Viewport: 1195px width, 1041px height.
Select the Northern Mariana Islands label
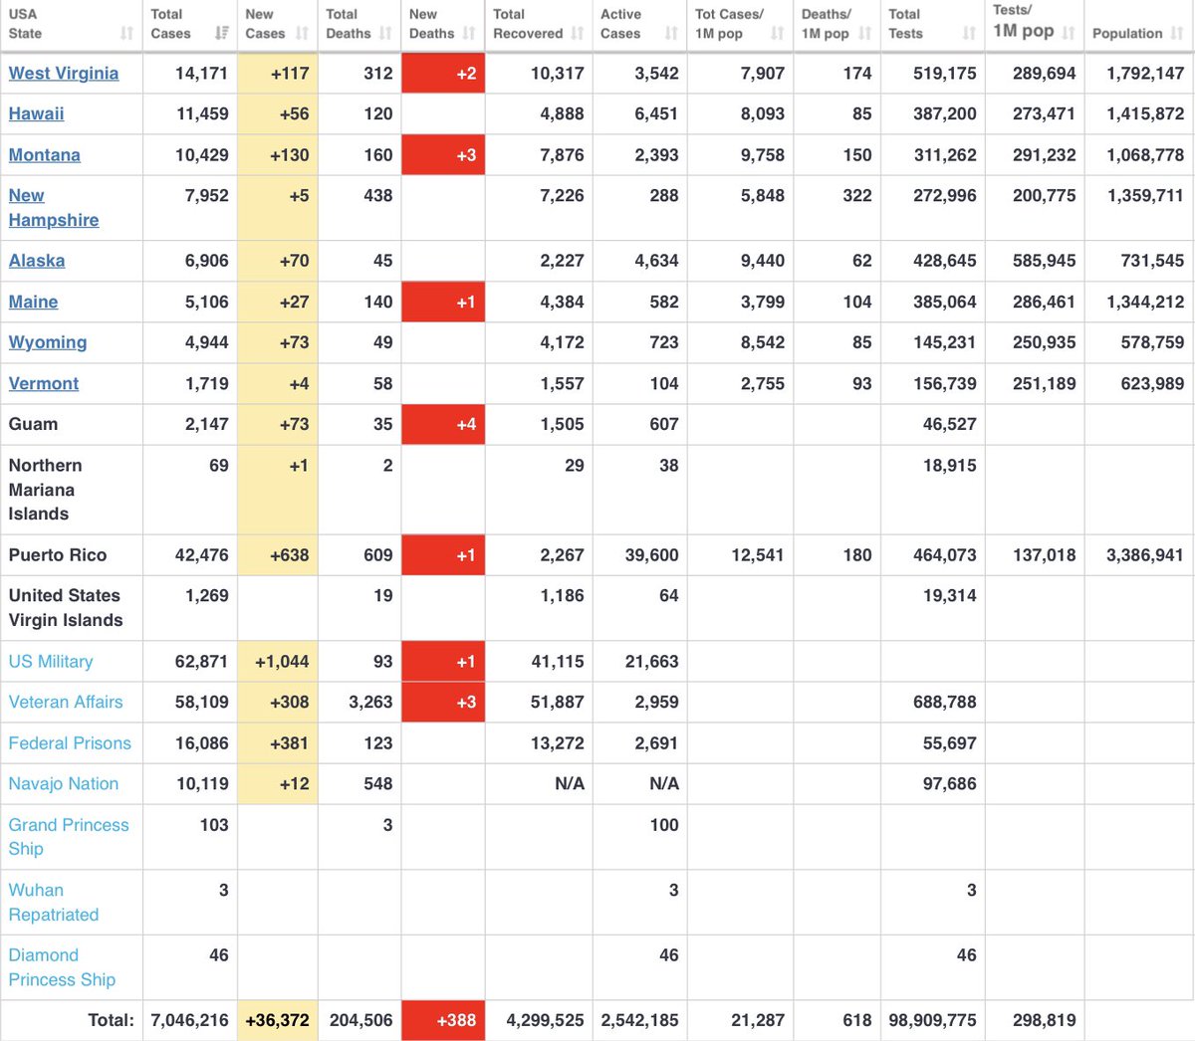(x=46, y=489)
